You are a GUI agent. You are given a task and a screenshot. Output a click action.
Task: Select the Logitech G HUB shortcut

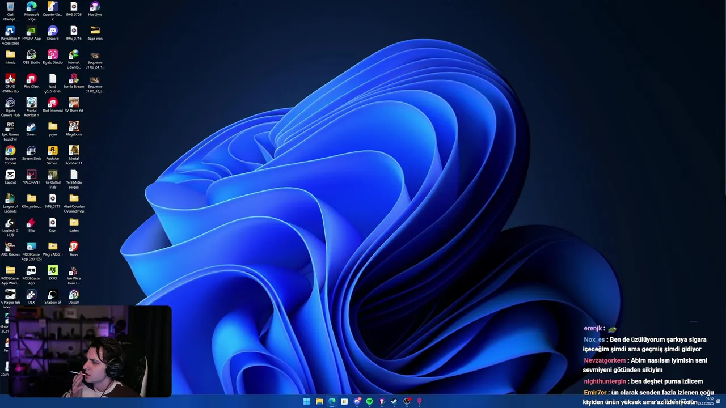[10, 227]
